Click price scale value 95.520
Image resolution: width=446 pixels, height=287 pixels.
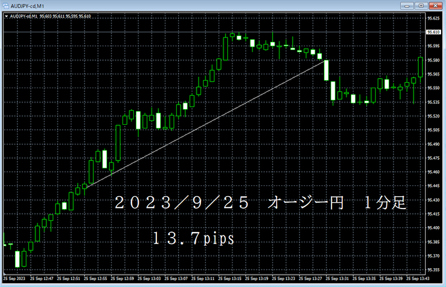tap(434, 116)
